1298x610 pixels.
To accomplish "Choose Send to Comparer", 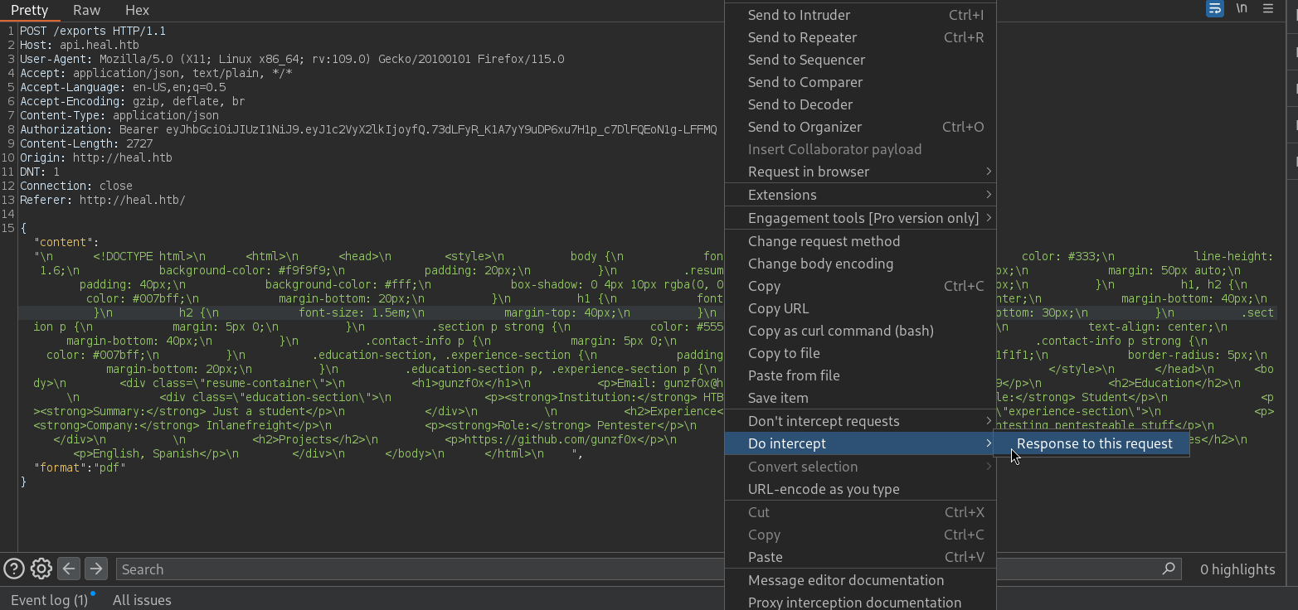I will (x=860, y=82).
